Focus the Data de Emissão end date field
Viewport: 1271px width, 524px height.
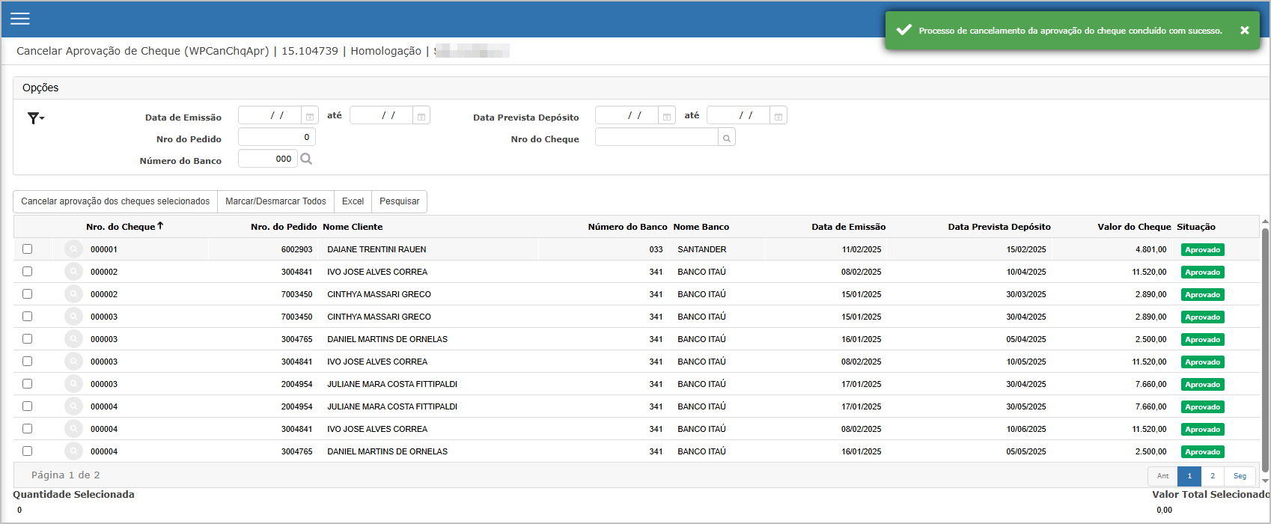click(382, 116)
